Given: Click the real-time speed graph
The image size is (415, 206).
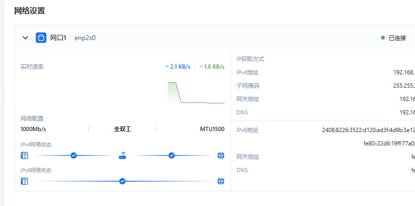Looking at the screenshot, I should pyautogui.click(x=196, y=93).
